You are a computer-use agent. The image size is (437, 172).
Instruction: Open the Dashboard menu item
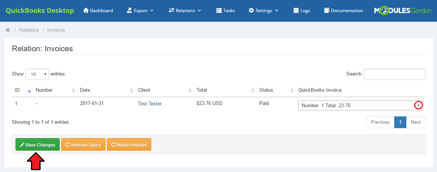(98, 11)
